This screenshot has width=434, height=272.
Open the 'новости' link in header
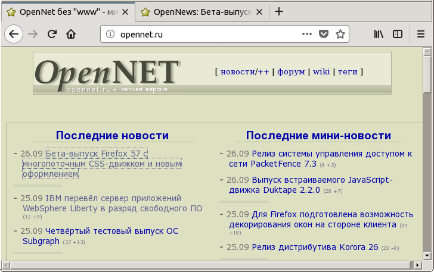pos(238,72)
